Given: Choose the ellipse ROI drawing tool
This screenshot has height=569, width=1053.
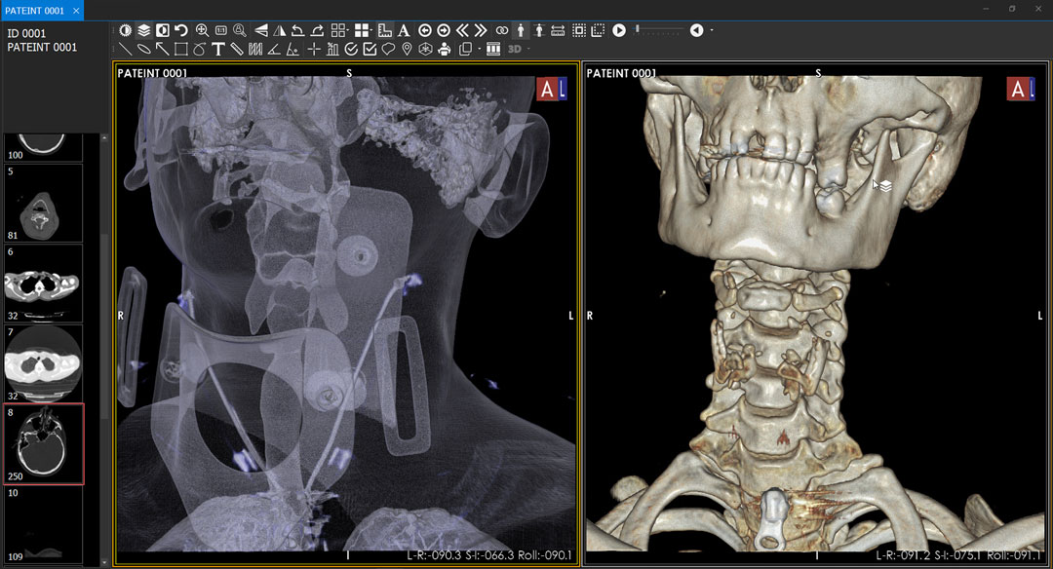Looking at the screenshot, I should click(x=144, y=49).
